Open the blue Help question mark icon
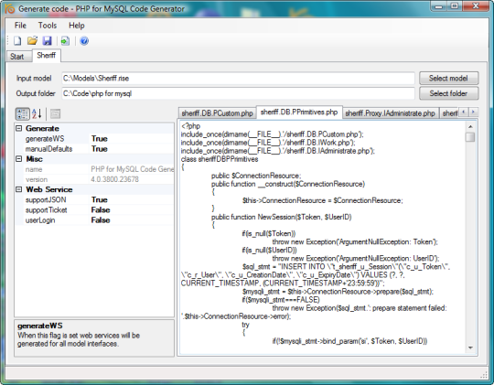The height and width of the screenshot is (385, 494). coord(84,41)
